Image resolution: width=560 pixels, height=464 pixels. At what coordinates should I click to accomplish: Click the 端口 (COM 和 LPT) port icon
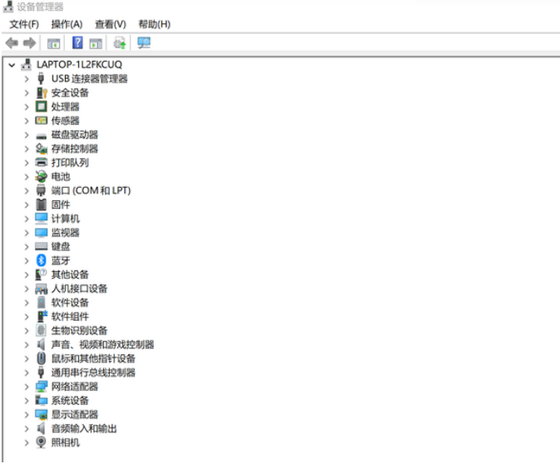tap(41, 190)
